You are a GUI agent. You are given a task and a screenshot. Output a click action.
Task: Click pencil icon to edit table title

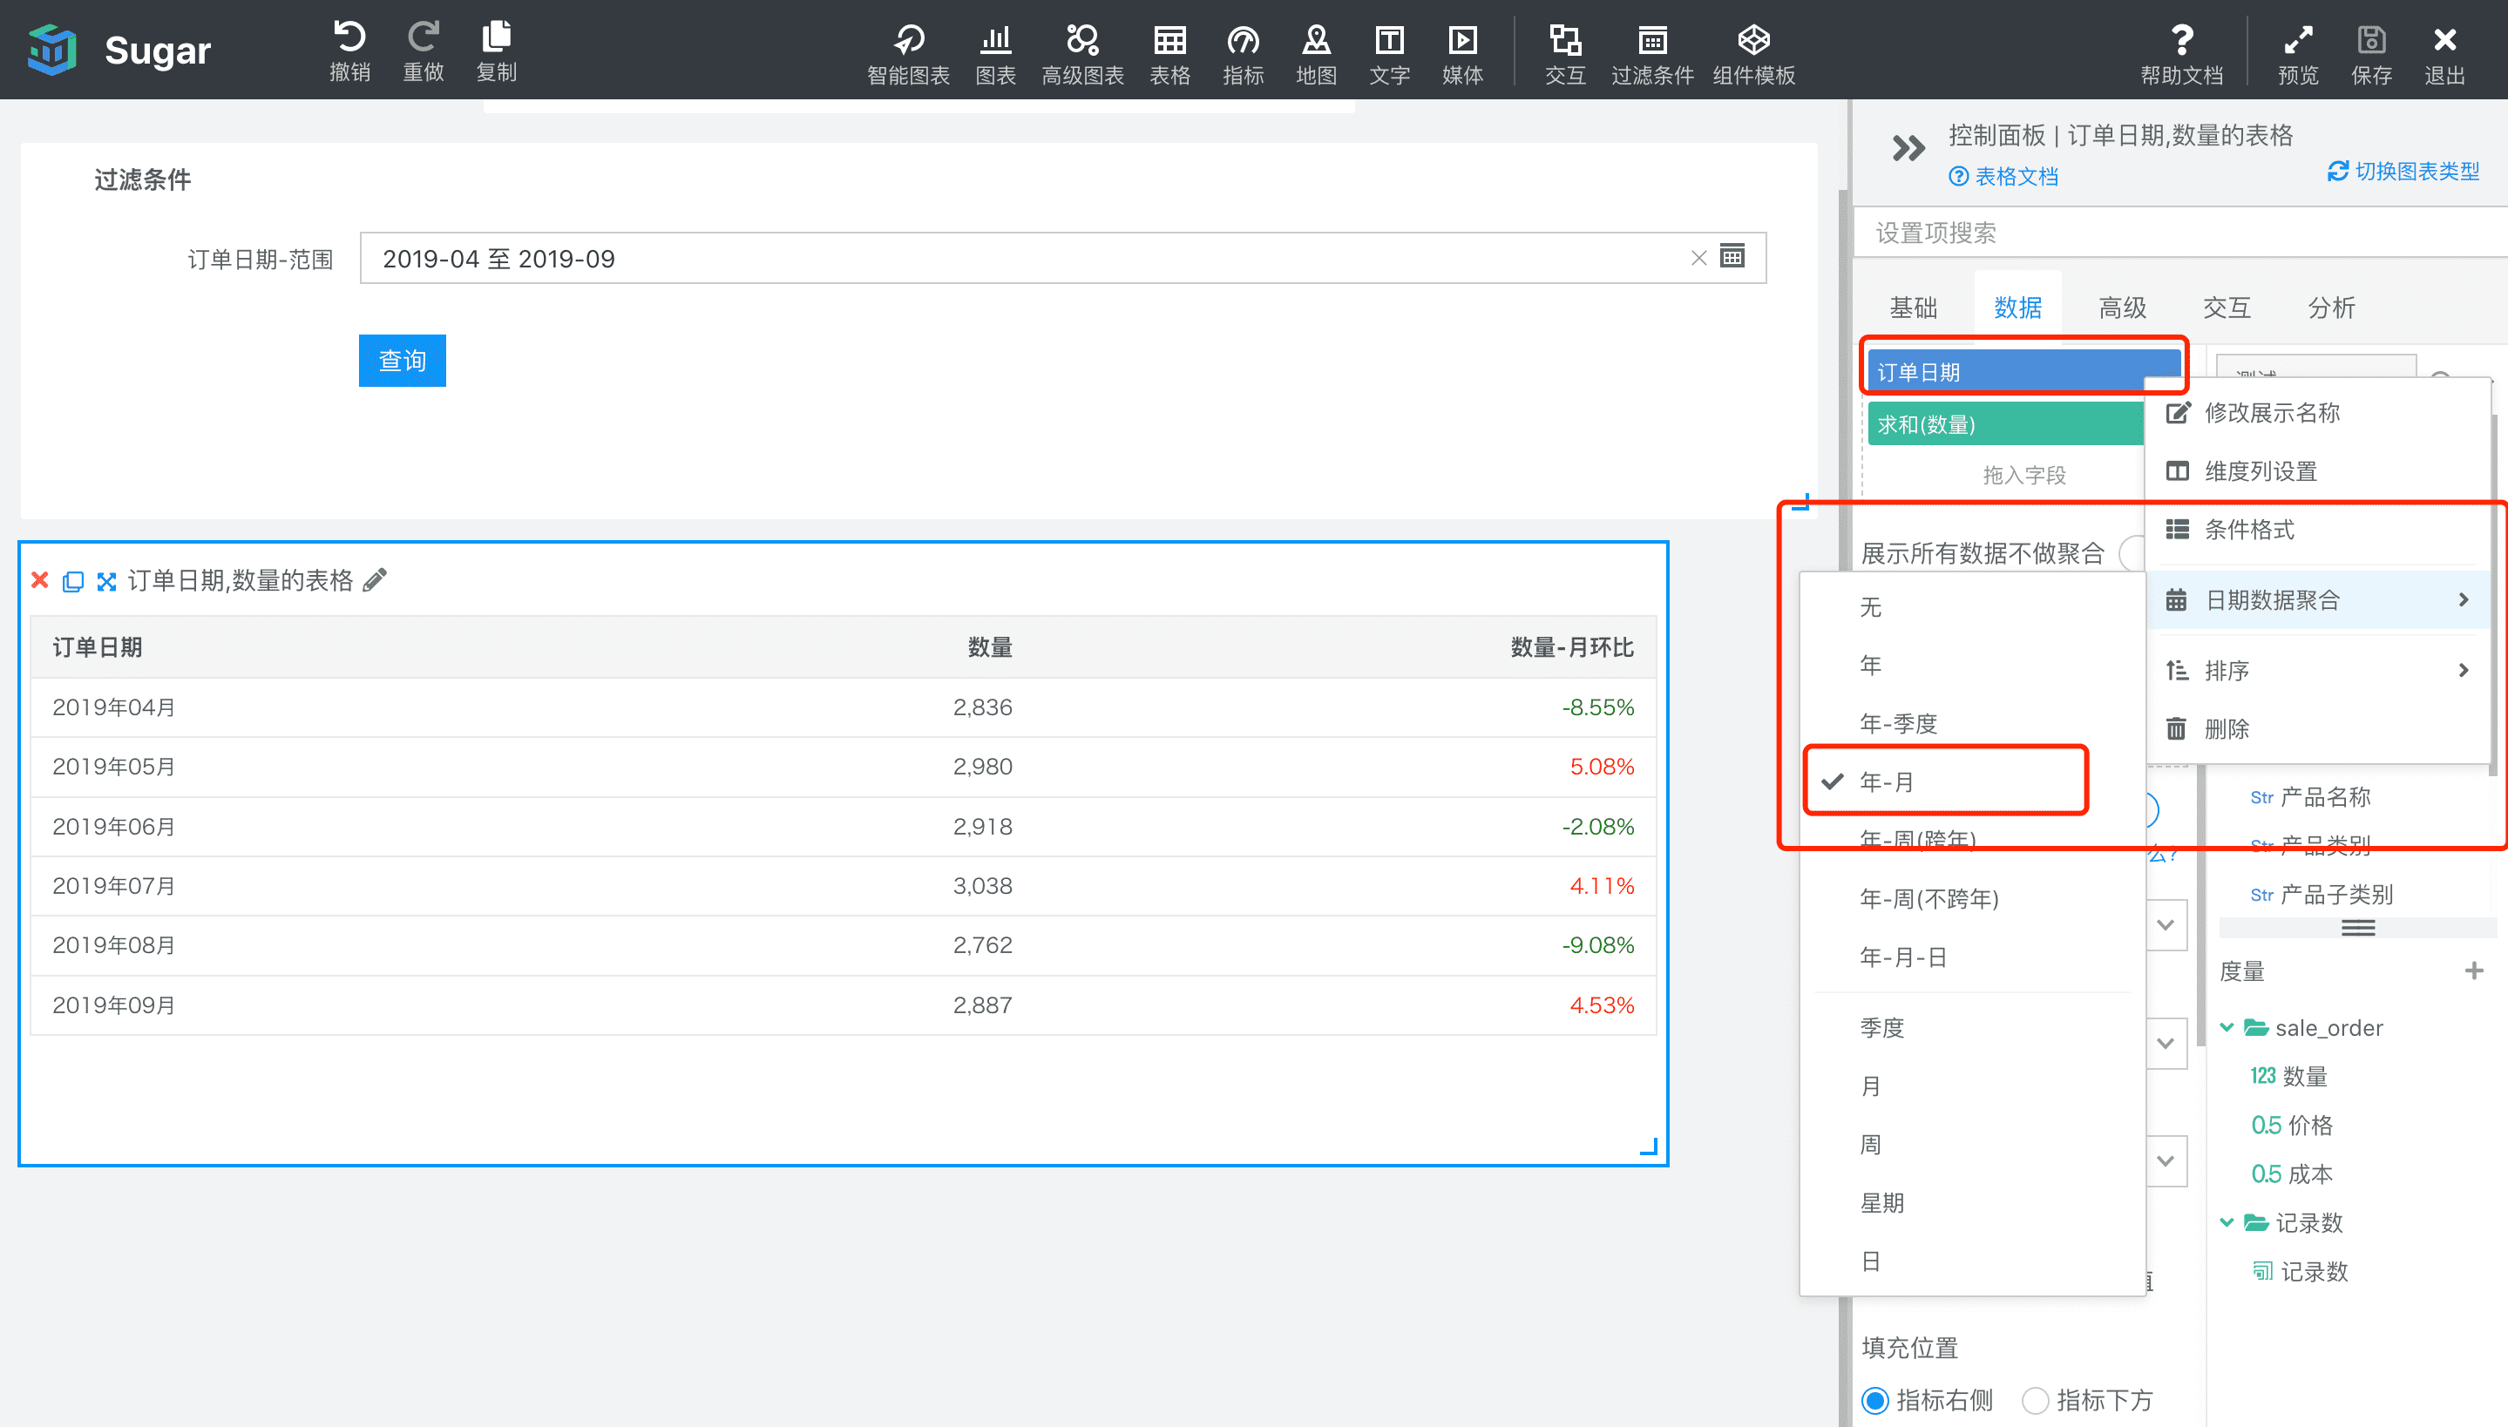[x=375, y=580]
